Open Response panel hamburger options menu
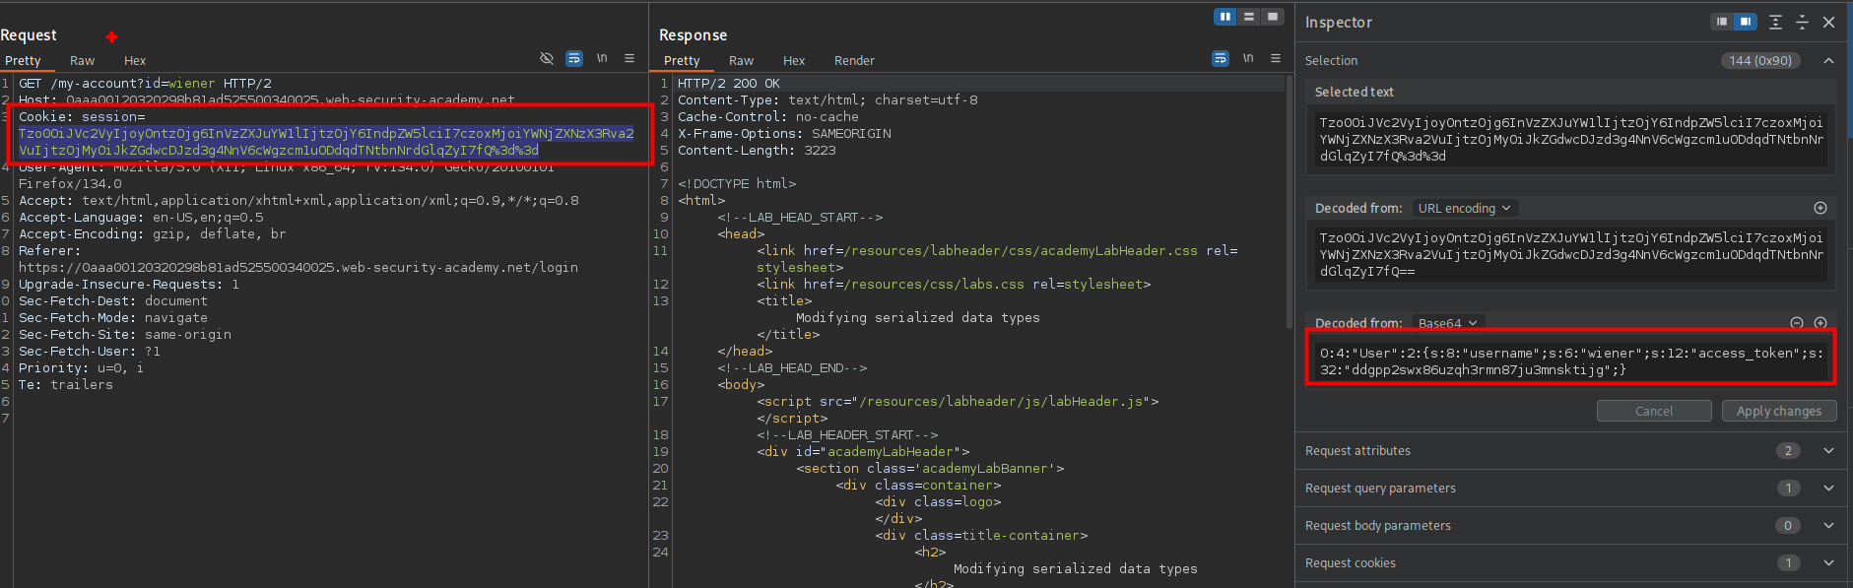The height and width of the screenshot is (588, 1853). tap(1276, 59)
